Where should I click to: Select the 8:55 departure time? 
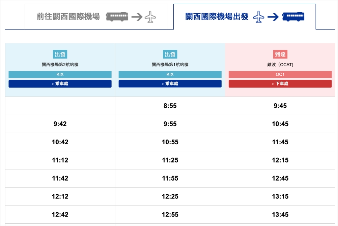[x=170, y=106]
